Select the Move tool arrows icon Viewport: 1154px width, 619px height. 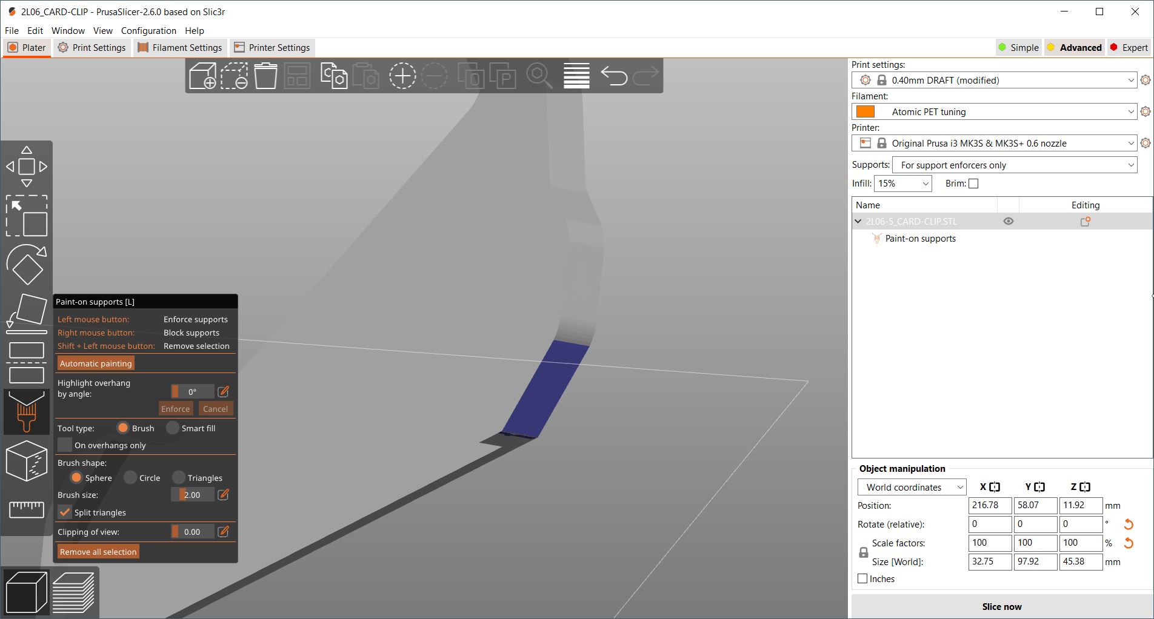[26, 167]
